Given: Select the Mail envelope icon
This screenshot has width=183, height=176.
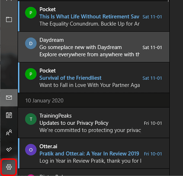Looking at the screenshot, I should [9, 98].
